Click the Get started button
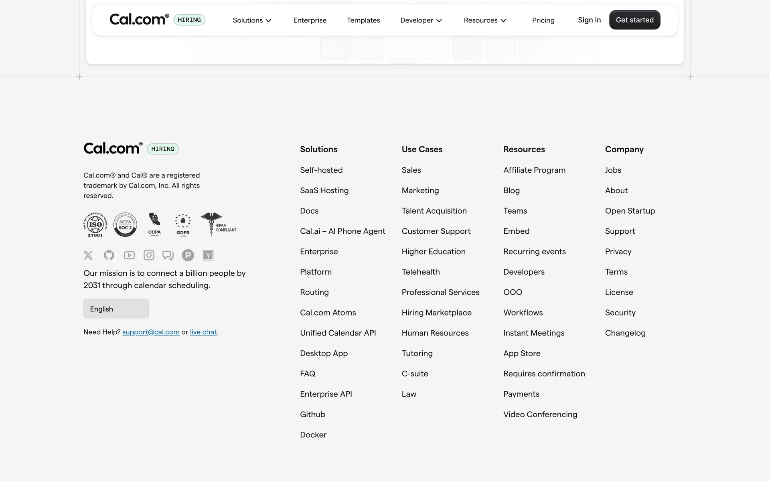The width and height of the screenshot is (770, 481). tap(634, 20)
